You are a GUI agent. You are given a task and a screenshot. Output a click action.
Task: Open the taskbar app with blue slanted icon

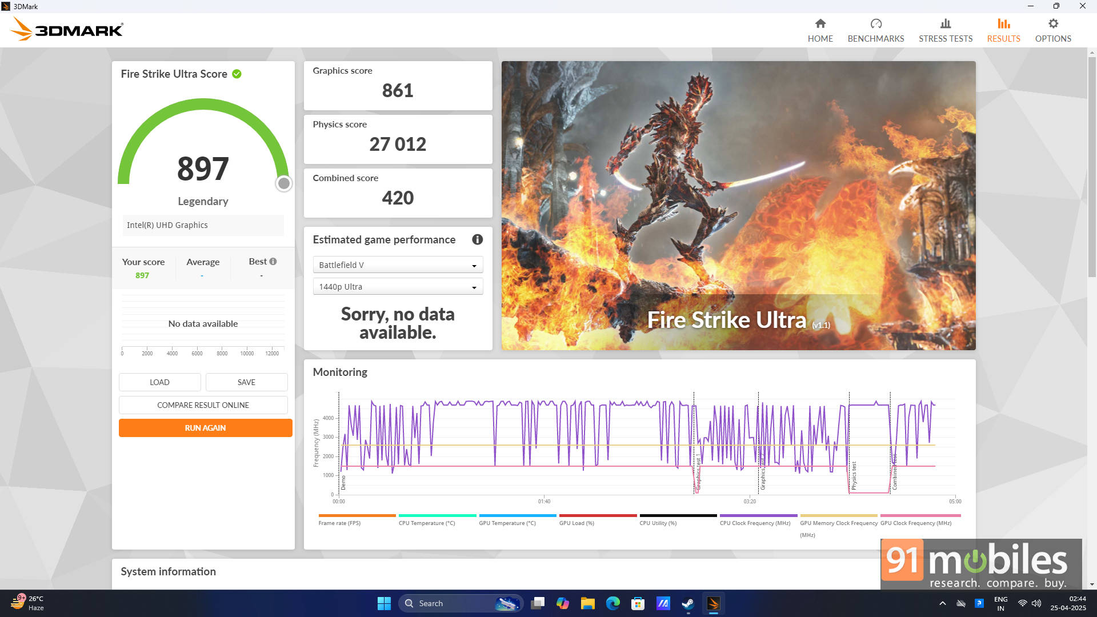663,603
